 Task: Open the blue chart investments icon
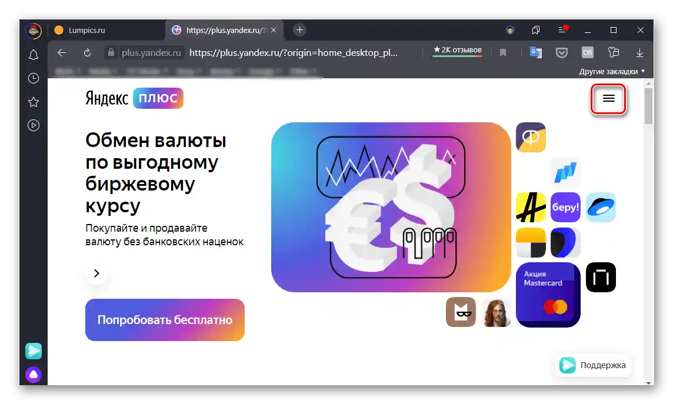(x=565, y=172)
